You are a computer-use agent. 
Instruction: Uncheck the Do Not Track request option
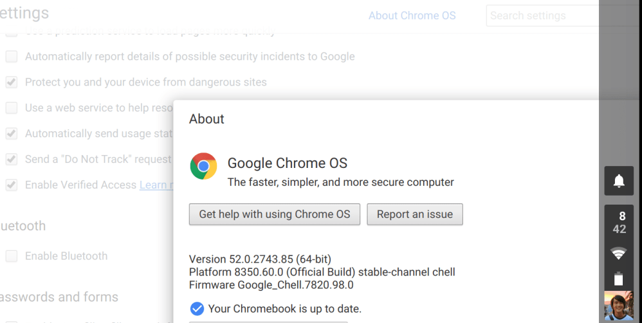(12, 160)
